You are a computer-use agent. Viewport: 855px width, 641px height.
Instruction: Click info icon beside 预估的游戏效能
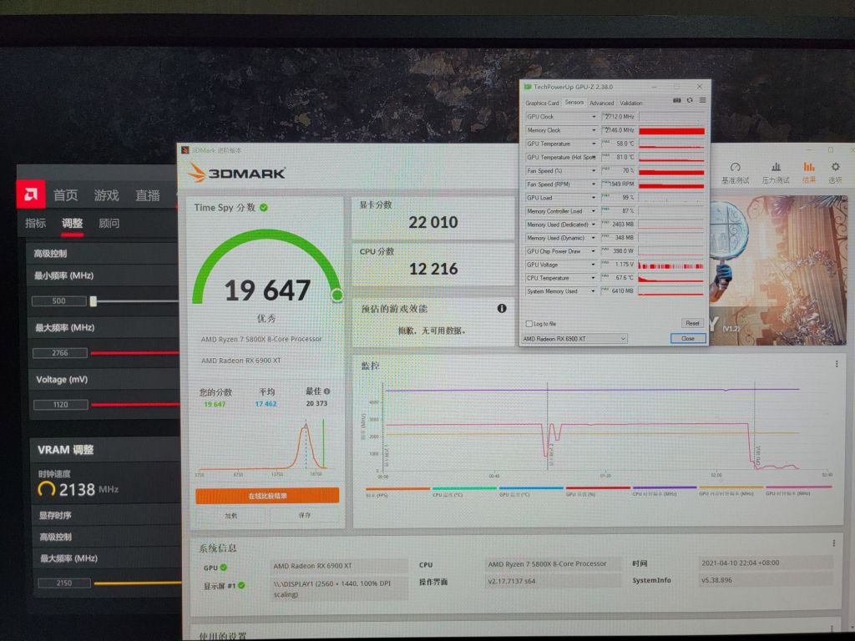pyautogui.click(x=502, y=309)
